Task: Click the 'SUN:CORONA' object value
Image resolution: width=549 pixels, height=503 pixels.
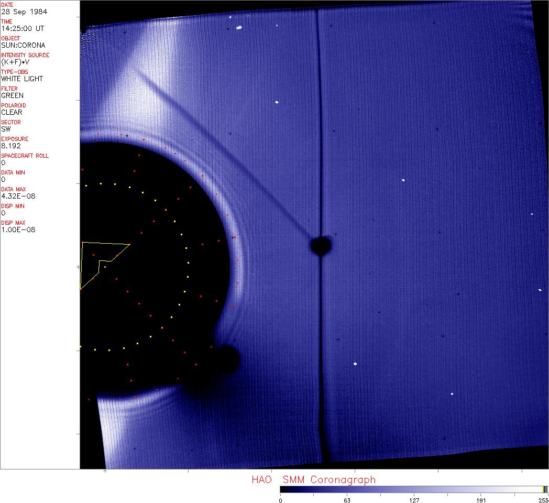Action: point(23,45)
